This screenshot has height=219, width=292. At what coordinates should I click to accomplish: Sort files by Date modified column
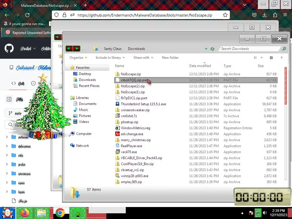[x=204, y=66]
